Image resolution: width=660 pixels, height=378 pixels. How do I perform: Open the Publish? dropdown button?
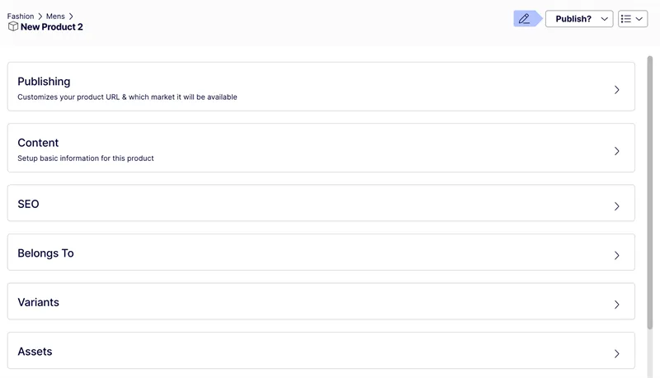(579, 19)
